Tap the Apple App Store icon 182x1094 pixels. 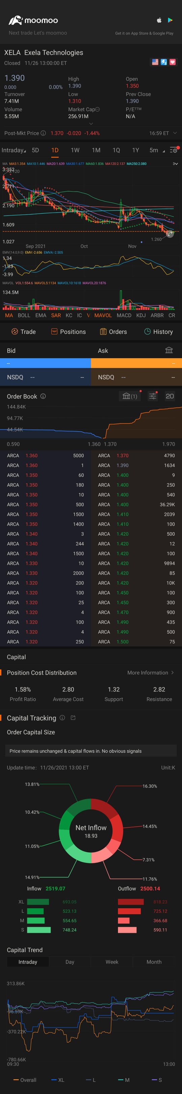pyautogui.click(x=159, y=20)
